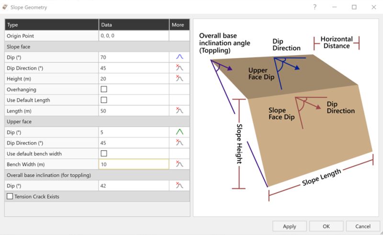Select the Bench Width input field

pos(134,164)
